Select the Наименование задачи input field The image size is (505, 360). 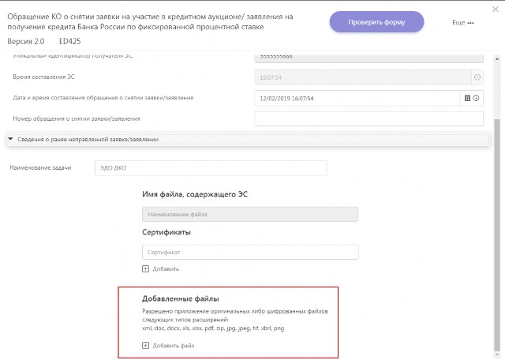tap(211, 168)
